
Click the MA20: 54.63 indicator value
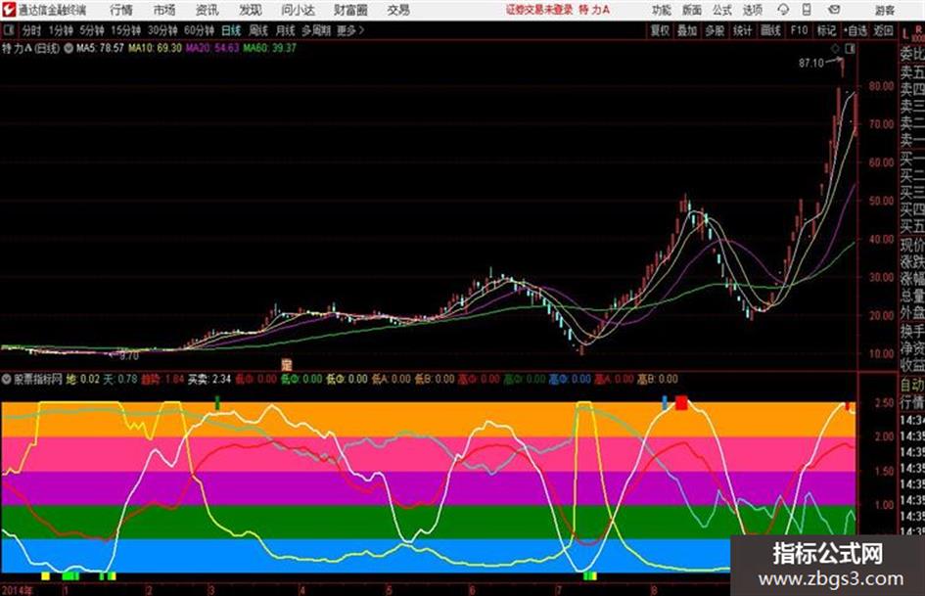click(212, 48)
